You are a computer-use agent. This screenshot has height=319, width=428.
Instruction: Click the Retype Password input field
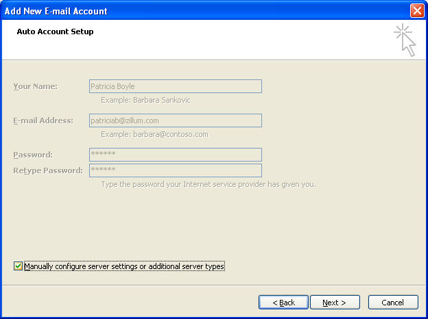click(x=176, y=170)
